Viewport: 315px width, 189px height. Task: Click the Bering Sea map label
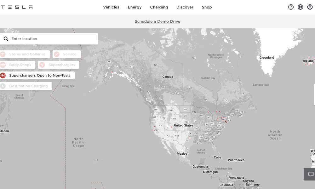pyautogui.click(x=68, y=86)
